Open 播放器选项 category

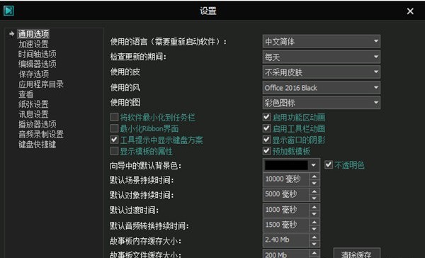tap(38, 124)
